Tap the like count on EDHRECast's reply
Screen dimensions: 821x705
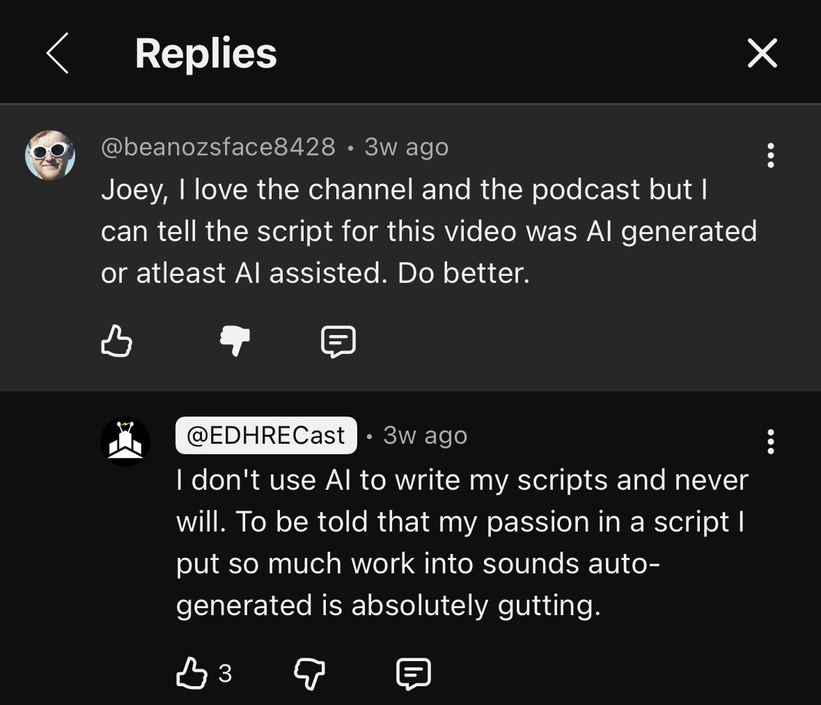point(225,674)
